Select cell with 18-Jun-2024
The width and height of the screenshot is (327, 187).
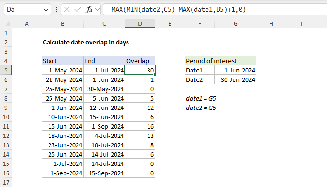coord(63,136)
